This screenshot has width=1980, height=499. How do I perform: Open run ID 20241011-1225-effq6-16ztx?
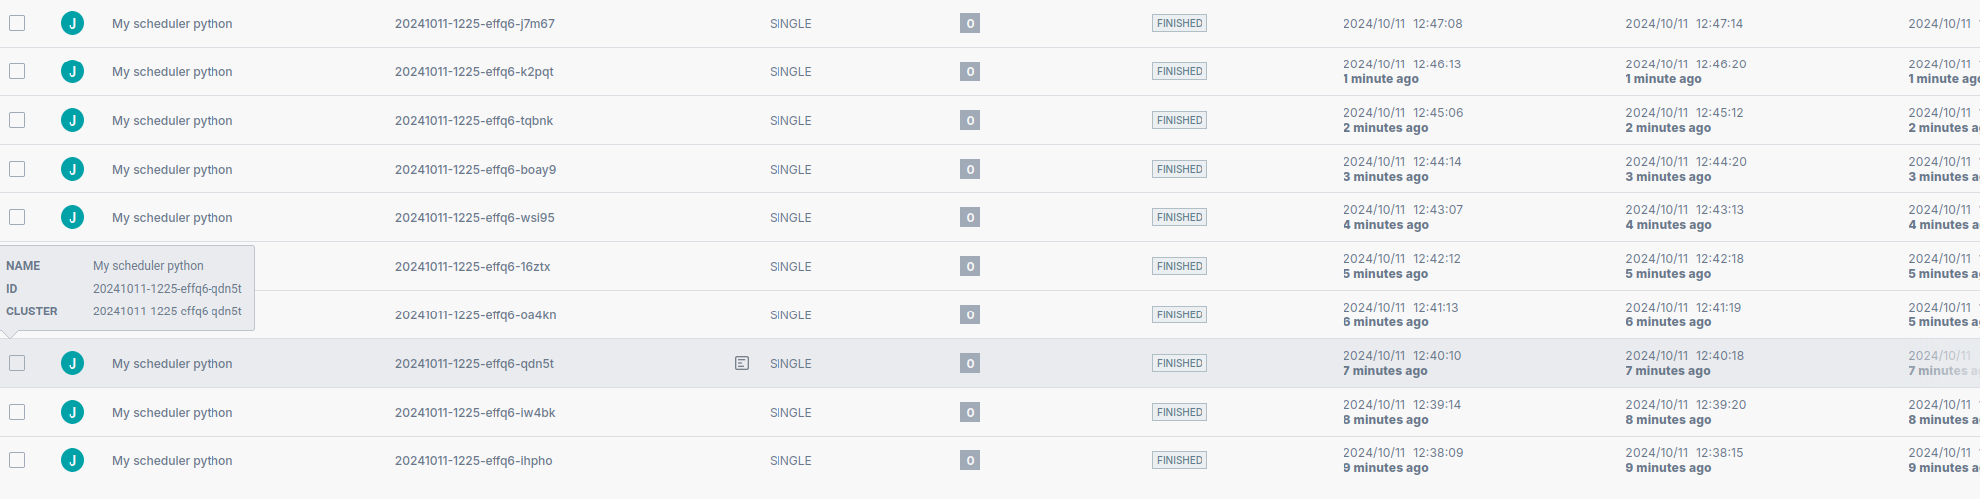[473, 266]
